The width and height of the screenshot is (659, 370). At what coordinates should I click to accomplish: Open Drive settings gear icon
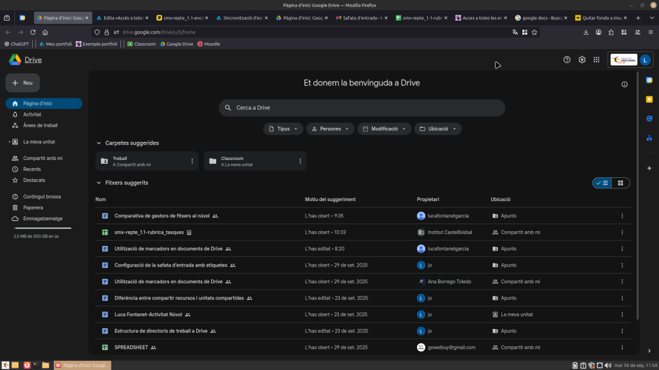pos(582,60)
